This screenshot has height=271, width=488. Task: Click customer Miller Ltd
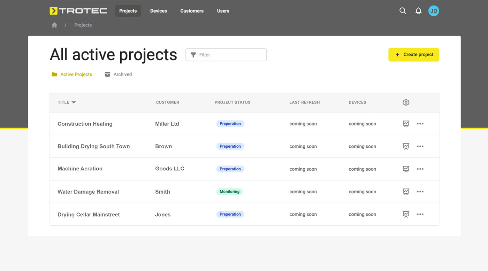click(x=167, y=124)
